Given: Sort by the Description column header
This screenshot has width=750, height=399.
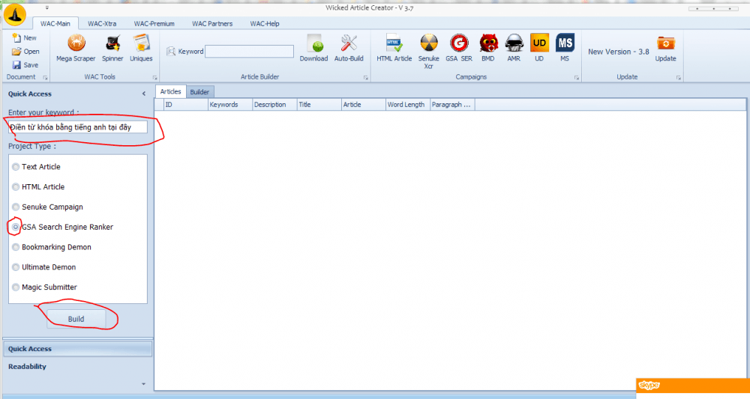Looking at the screenshot, I should (274, 105).
